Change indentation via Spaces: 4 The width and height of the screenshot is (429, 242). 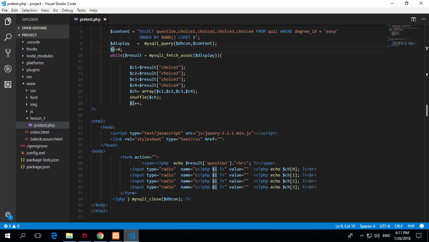(x=367, y=226)
